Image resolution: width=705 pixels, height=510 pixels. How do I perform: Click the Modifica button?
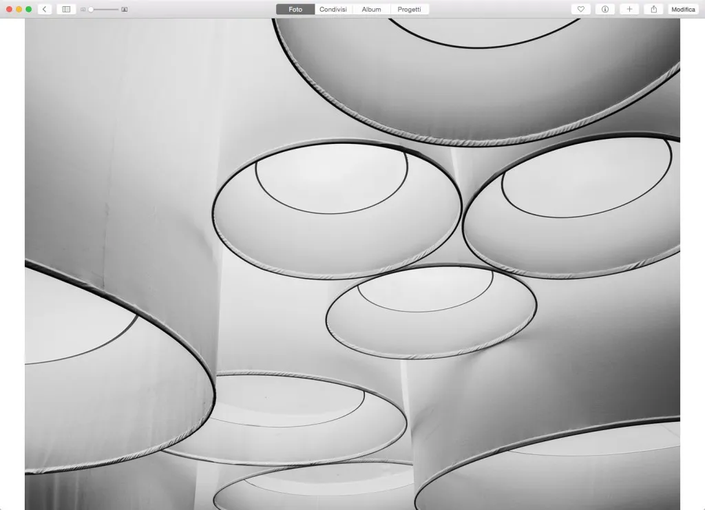pyautogui.click(x=683, y=9)
